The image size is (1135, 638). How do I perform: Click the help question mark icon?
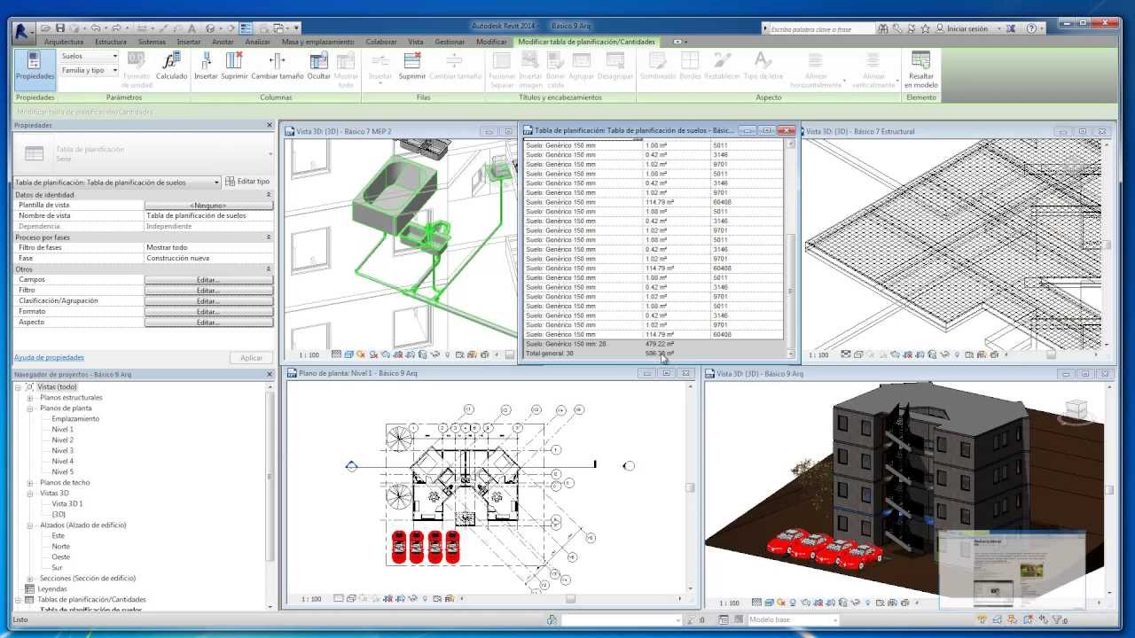1031,28
